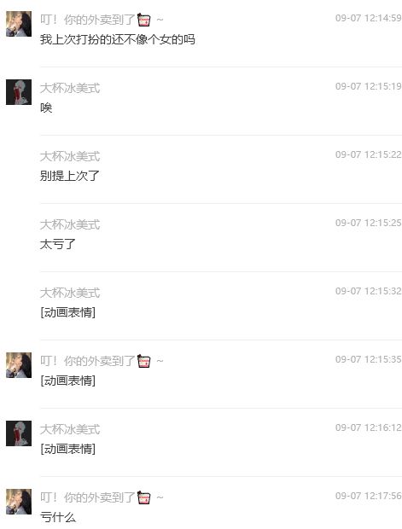Click the timestamp 09-07 12:15:19
402x529 pixels.
click(x=368, y=86)
